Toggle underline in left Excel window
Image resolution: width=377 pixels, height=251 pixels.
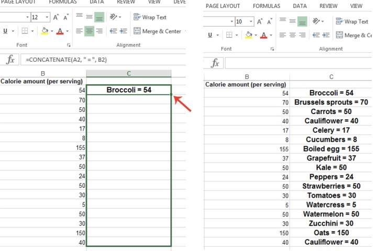(5, 31)
